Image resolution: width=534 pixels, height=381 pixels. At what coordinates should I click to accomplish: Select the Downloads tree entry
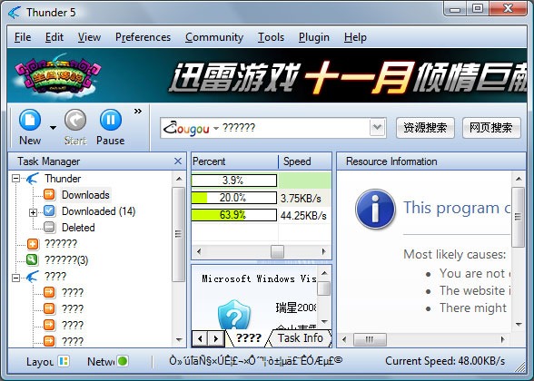point(85,195)
